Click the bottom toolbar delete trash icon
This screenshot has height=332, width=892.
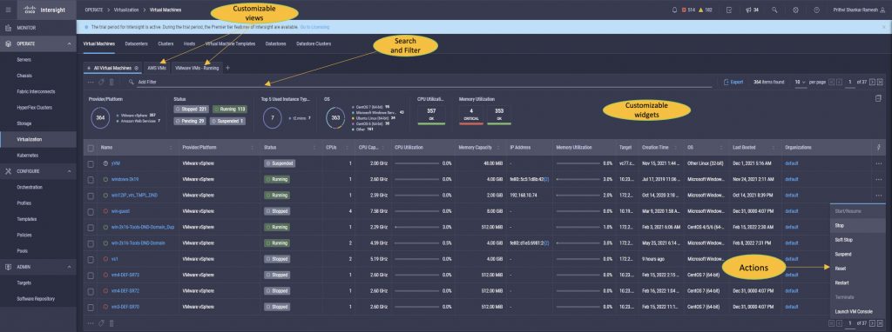pos(111,323)
